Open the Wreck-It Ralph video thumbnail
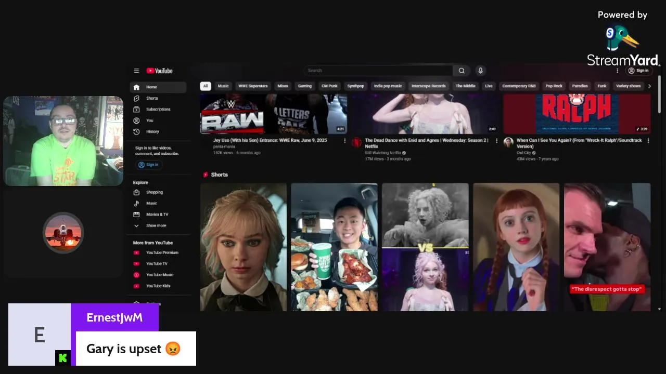Image resolution: width=666 pixels, height=374 pixels. (x=577, y=114)
